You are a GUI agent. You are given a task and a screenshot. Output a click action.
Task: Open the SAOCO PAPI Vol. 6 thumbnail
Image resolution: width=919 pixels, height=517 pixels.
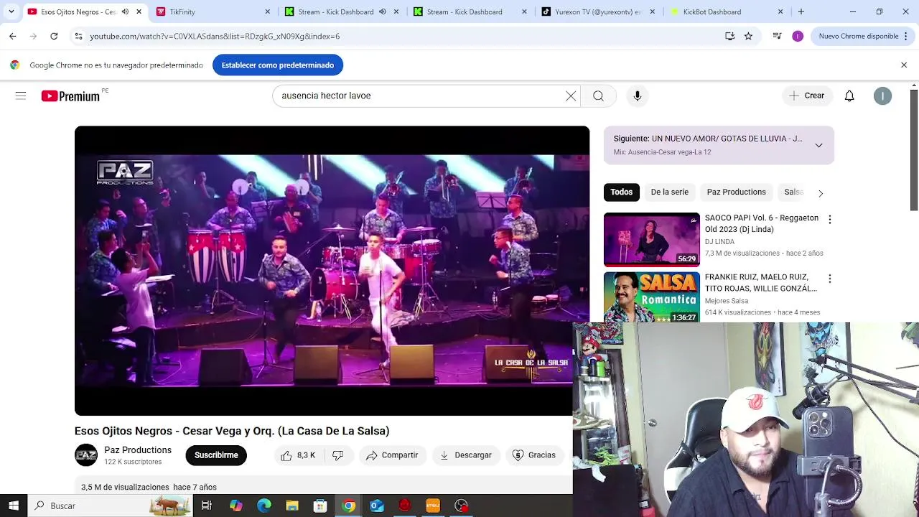tap(652, 239)
